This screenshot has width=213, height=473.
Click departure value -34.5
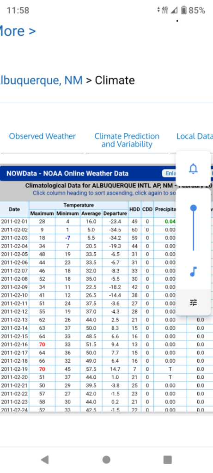(x=115, y=230)
